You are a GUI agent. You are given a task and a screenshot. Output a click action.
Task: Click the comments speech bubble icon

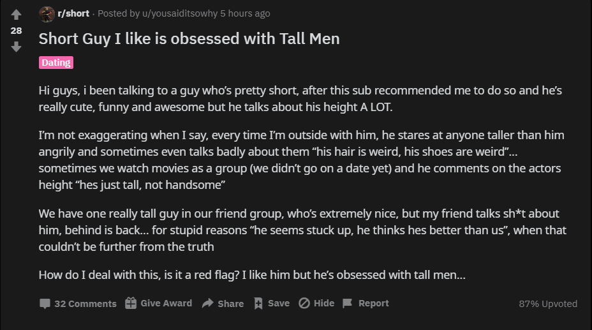[x=45, y=304]
